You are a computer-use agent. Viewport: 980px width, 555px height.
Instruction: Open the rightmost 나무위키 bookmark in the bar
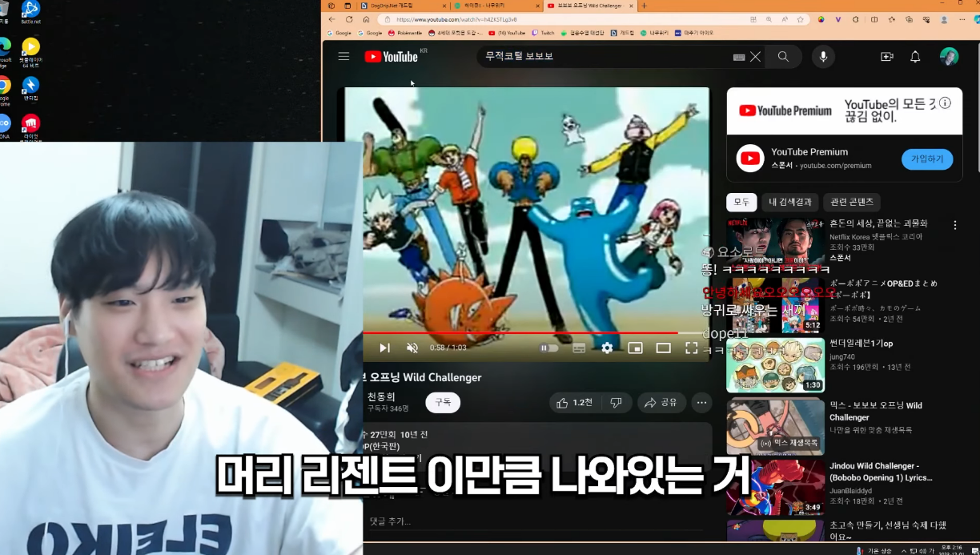coord(655,33)
